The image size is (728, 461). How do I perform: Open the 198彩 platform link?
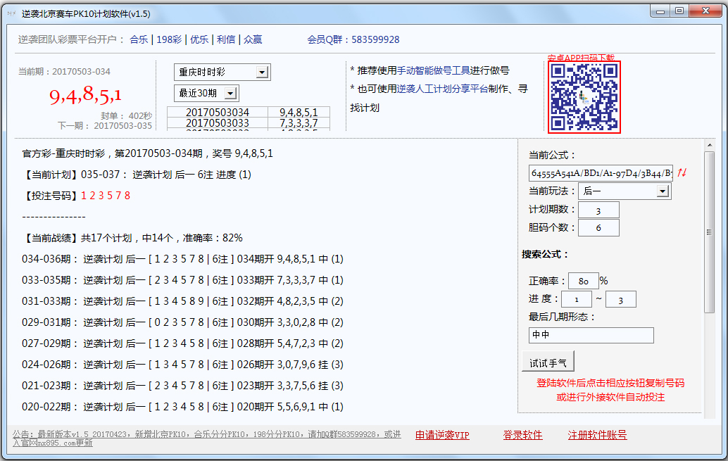(x=169, y=39)
